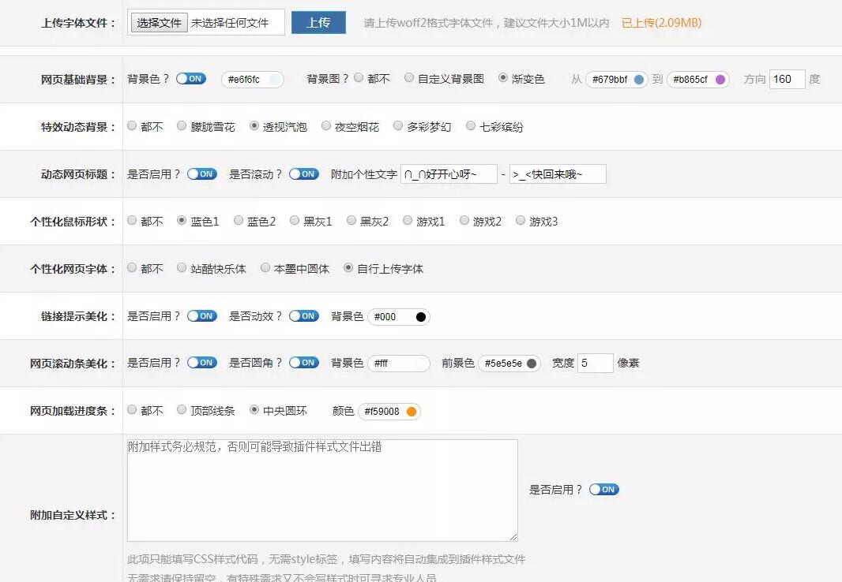Viewport: 842px width, 582px height.
Task: Turn off 是否启用 next to custom styles
Action: click(603, 489)
